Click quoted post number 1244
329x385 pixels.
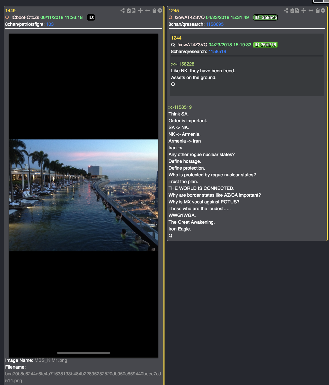(176, 38)
